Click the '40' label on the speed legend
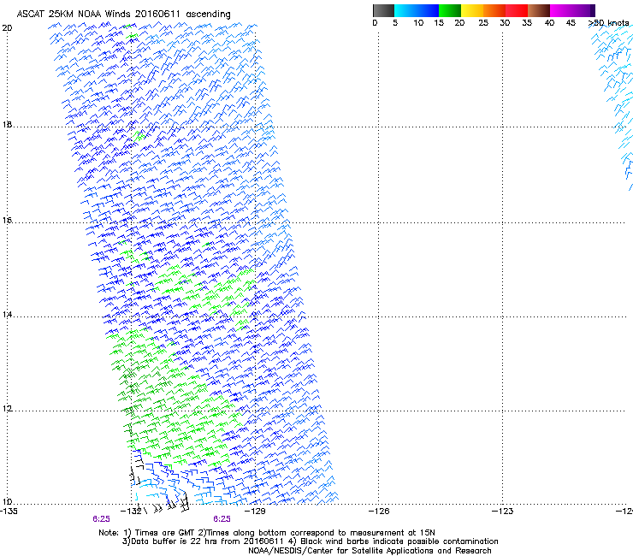The width and height of the screenshot is (633, 556). (x=549, y=23)
